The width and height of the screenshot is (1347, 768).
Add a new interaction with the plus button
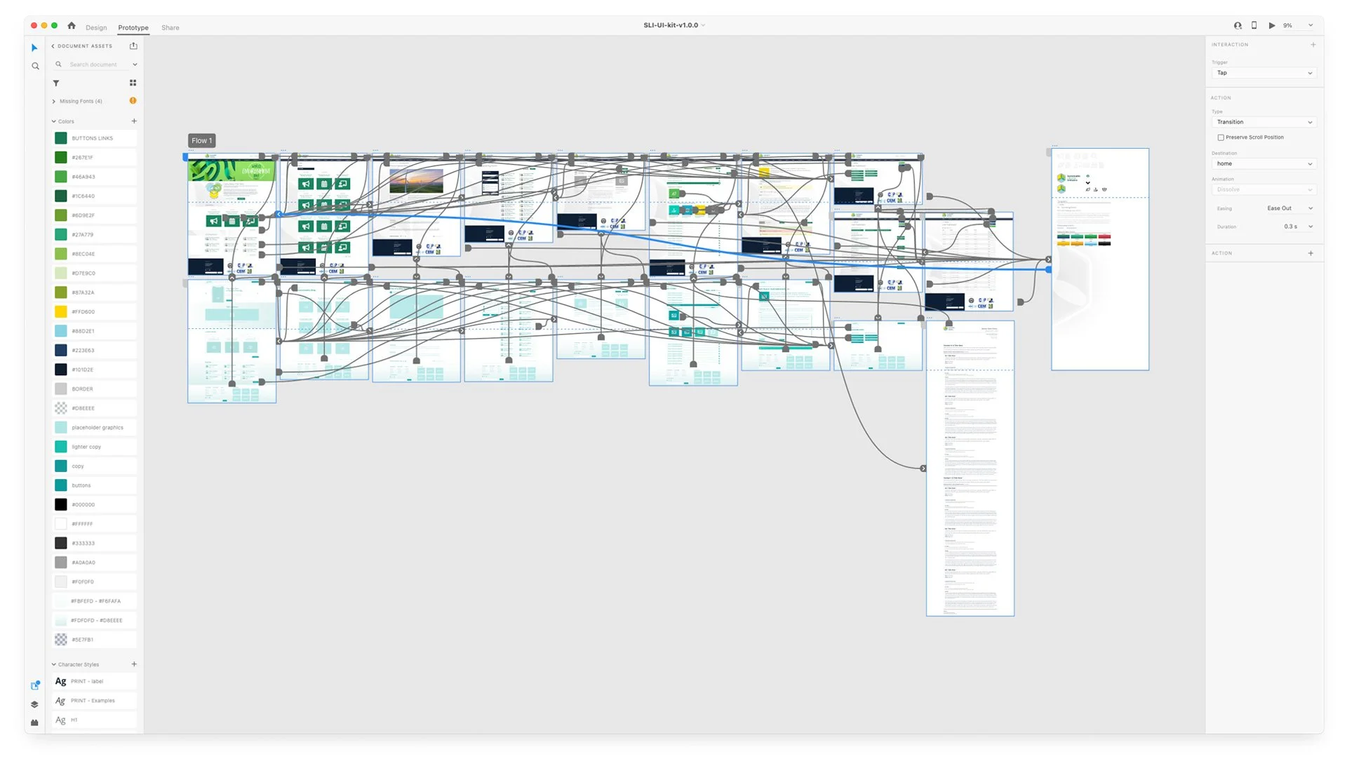1313,44
